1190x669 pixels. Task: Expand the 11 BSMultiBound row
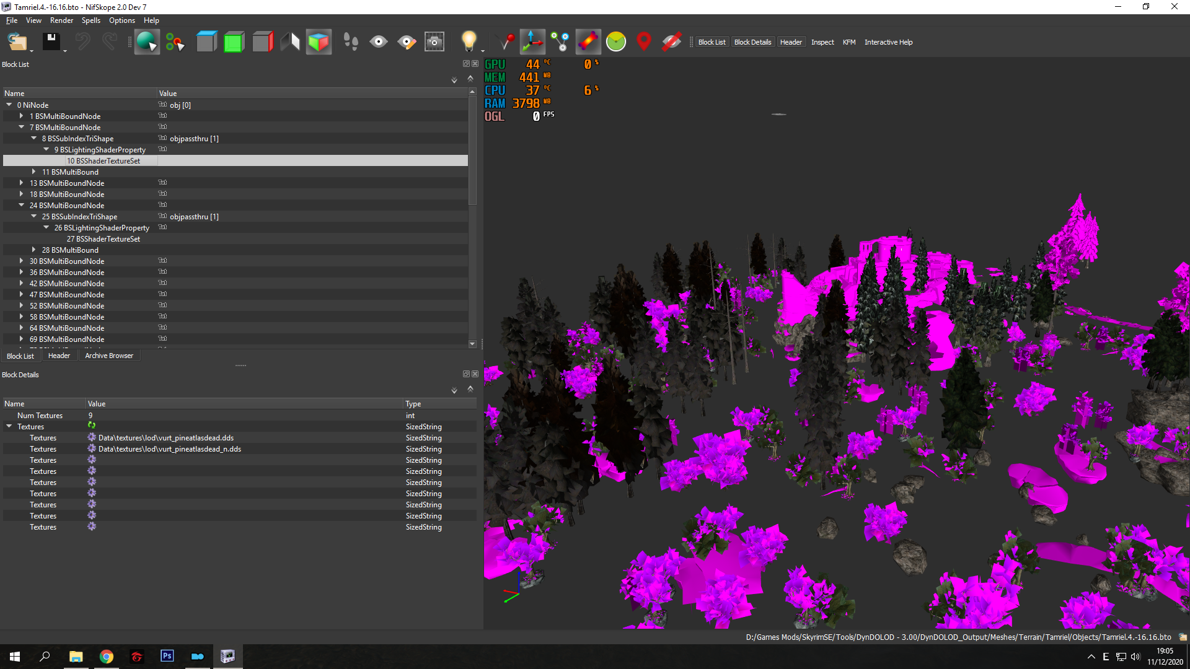coord(34,172)
